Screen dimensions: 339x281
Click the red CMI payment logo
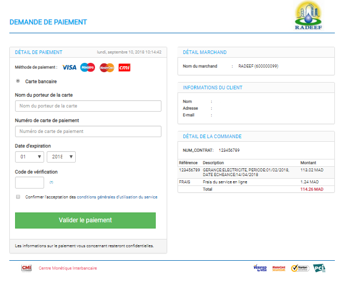coord(124,68)
